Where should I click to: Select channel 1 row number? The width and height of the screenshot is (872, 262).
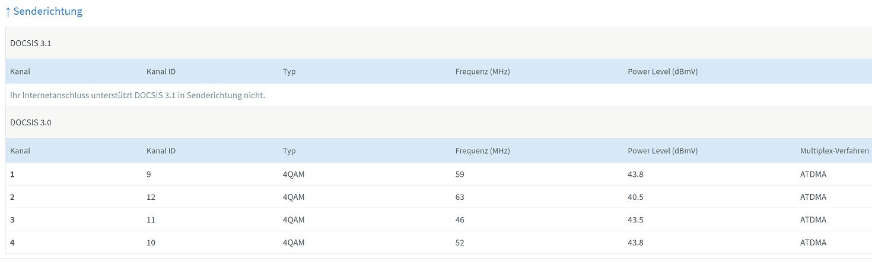pyautogui.click(x=12, y=174)
